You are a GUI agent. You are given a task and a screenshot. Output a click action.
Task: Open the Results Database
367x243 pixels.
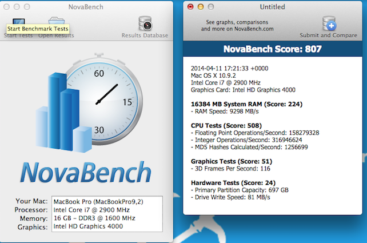click(x=145, y=25)
